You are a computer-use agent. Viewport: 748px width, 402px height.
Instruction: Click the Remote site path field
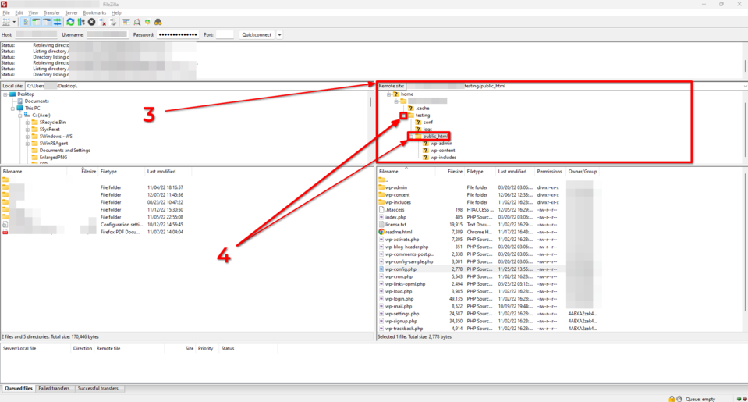576,86
